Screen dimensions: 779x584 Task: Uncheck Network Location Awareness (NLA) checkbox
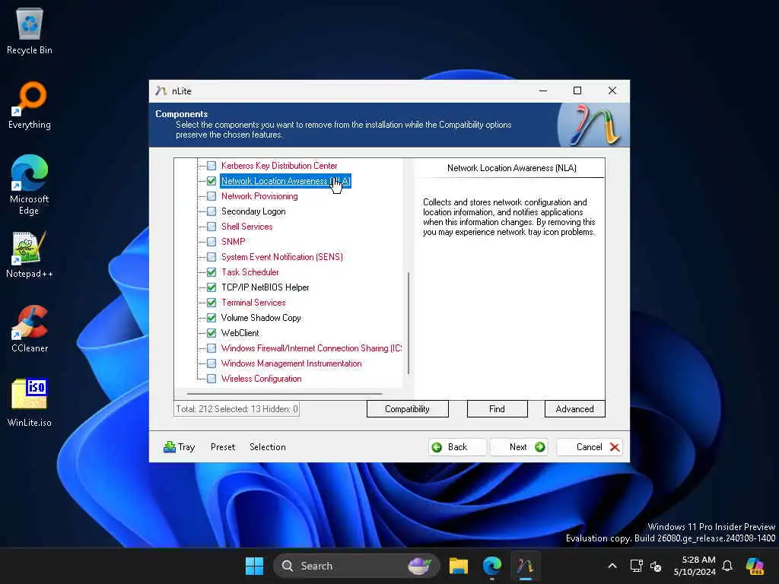211,181
